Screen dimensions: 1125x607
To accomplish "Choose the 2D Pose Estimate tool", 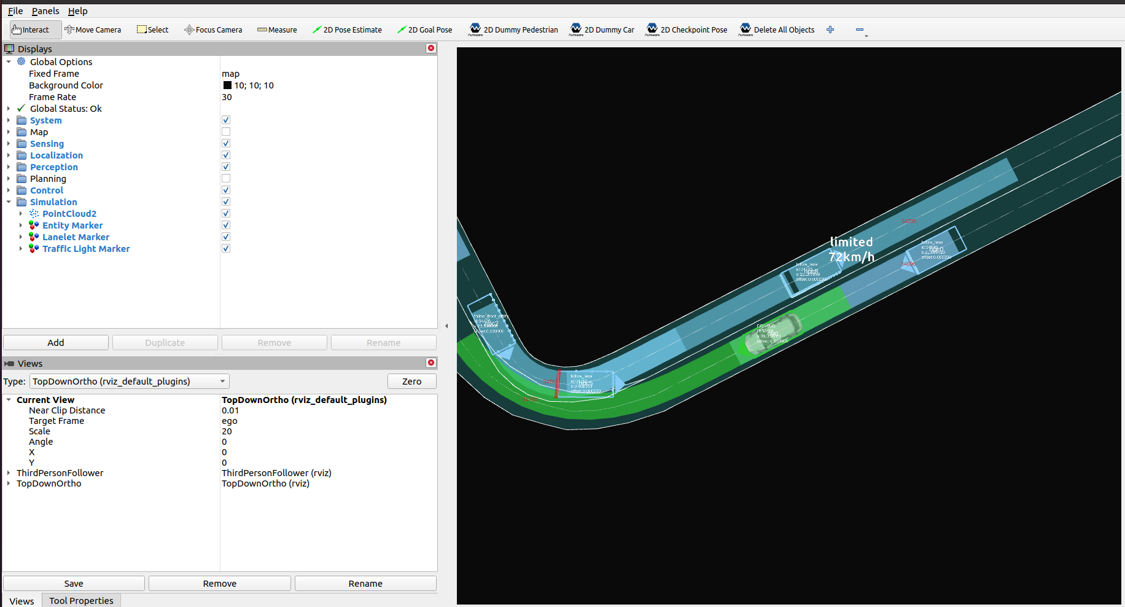I will tap(347, 29).
